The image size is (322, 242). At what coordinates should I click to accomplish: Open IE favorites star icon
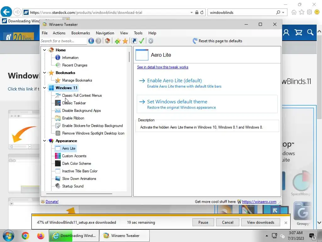pyautogui.click(x=302, y=12)
